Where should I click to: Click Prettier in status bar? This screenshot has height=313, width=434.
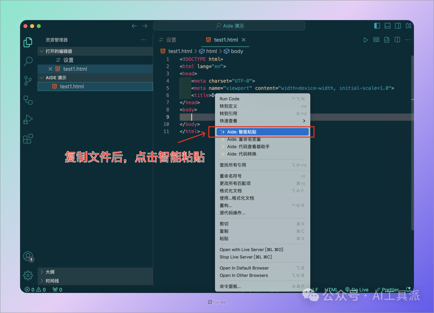pyautogui.click(x=387, y=289)
